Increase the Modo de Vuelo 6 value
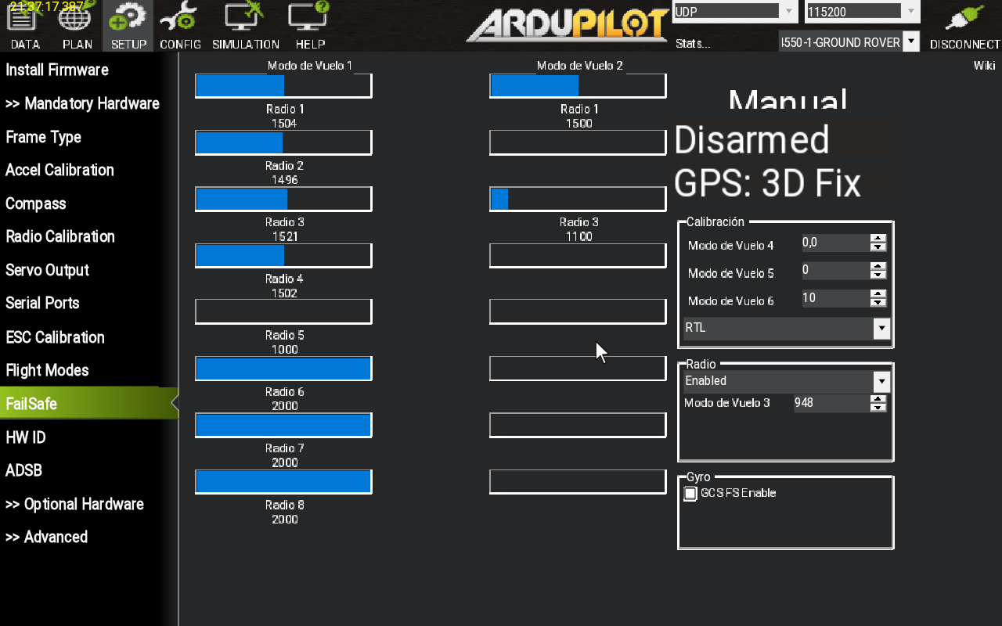Image resolution: width=1002 pixels, height=626 pixels. (x=878, y=294)
